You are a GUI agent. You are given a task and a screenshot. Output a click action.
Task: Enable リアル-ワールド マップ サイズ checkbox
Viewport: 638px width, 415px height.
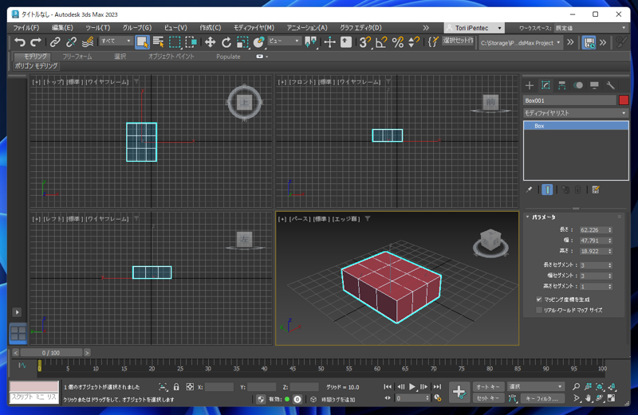point(539,310)
